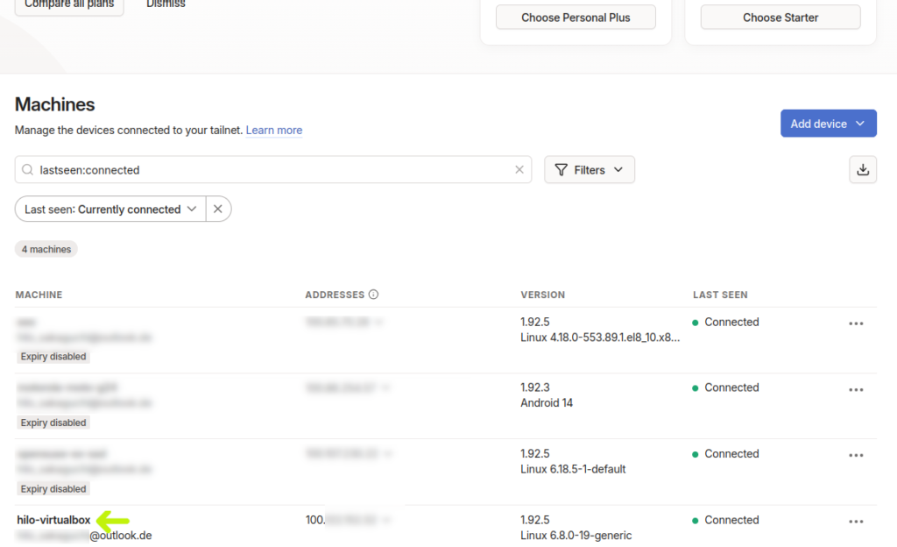Click the Choose Personal Plus button
Image resolution: width=897 pixels, height=547 pixels.
point(576,18)
